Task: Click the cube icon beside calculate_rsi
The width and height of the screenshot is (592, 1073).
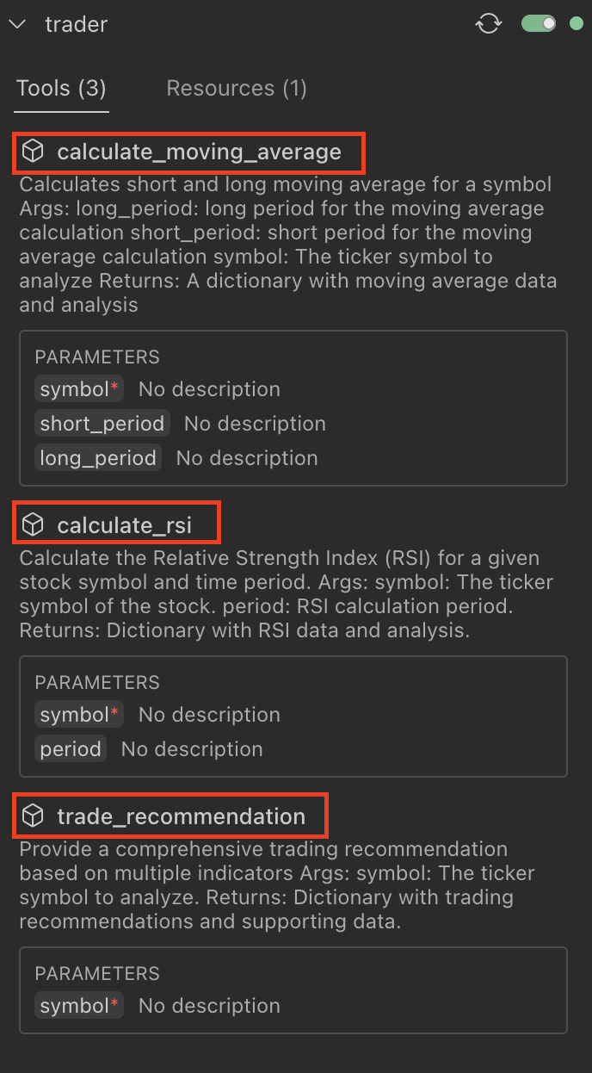Action: 33,524
